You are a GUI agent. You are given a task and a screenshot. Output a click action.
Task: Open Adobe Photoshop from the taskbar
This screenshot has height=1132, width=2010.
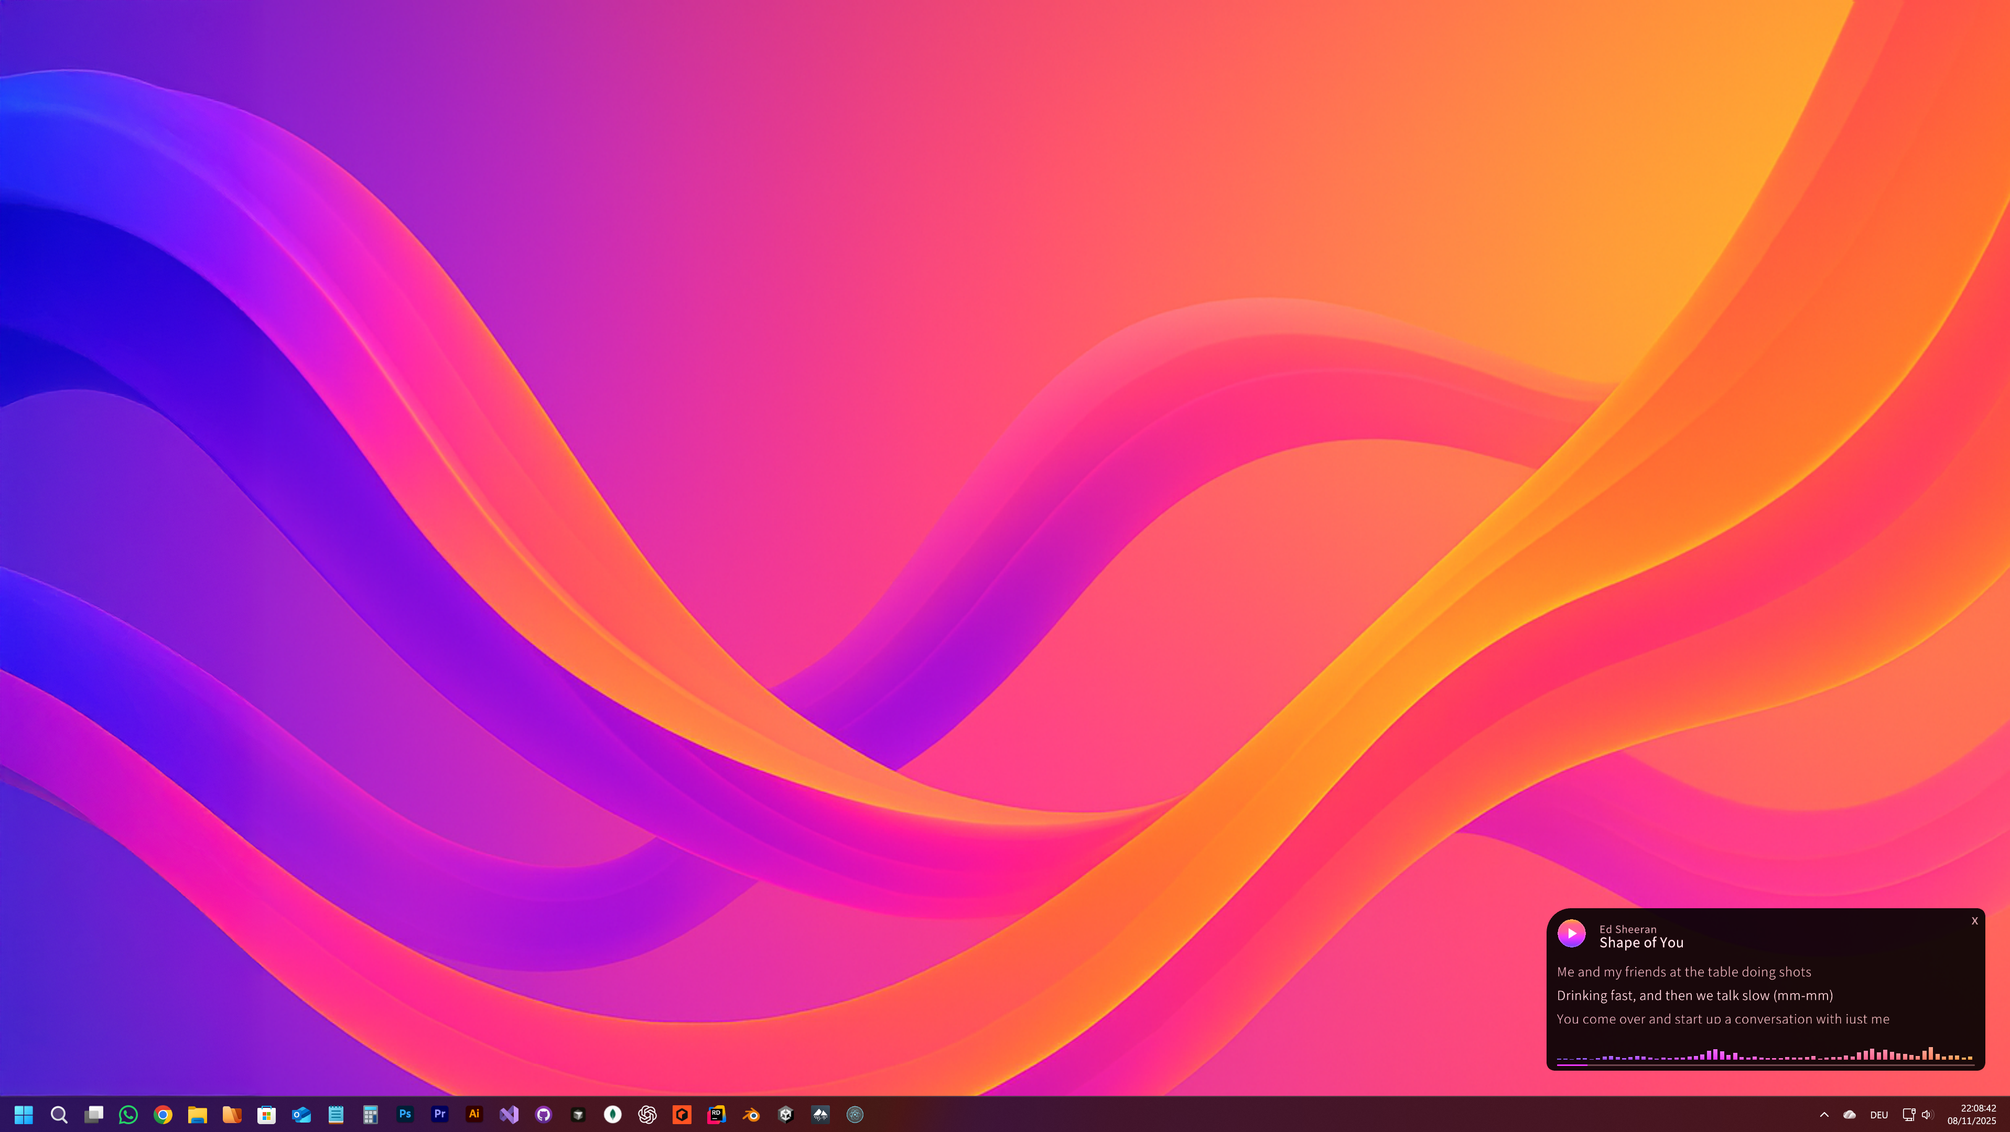point(405,1114)
